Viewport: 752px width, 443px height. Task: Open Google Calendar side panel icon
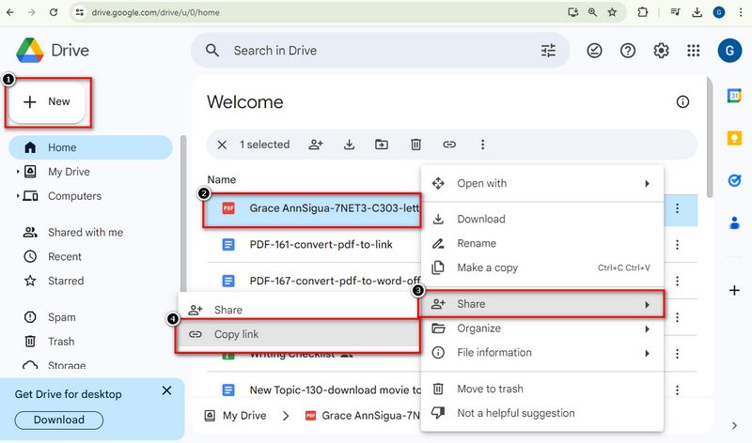point(734,96)
